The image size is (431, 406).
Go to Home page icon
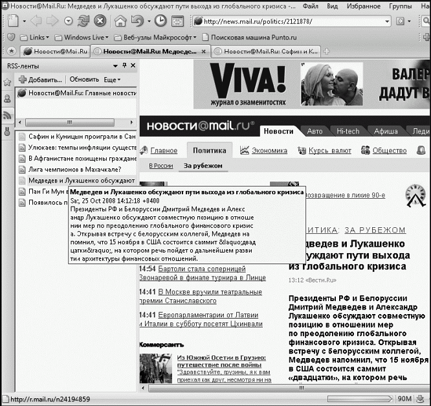tap(120, 21)
